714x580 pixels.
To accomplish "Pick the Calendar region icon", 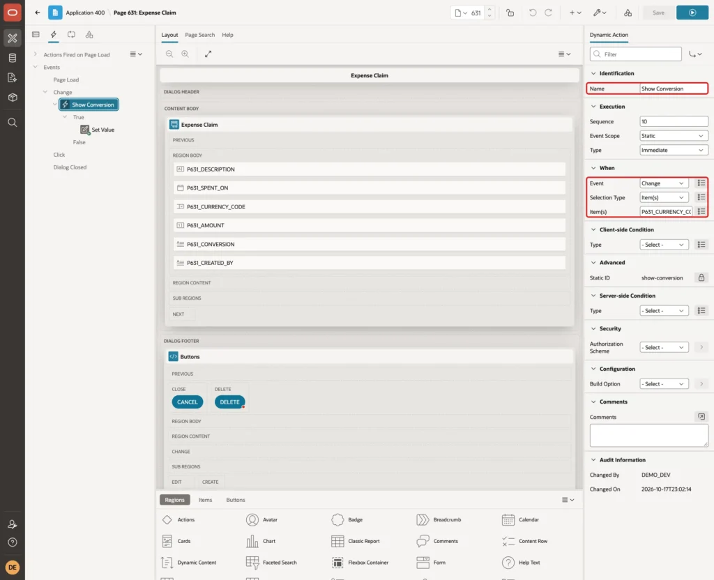I will pyautogui.click(x=508, y=519).
